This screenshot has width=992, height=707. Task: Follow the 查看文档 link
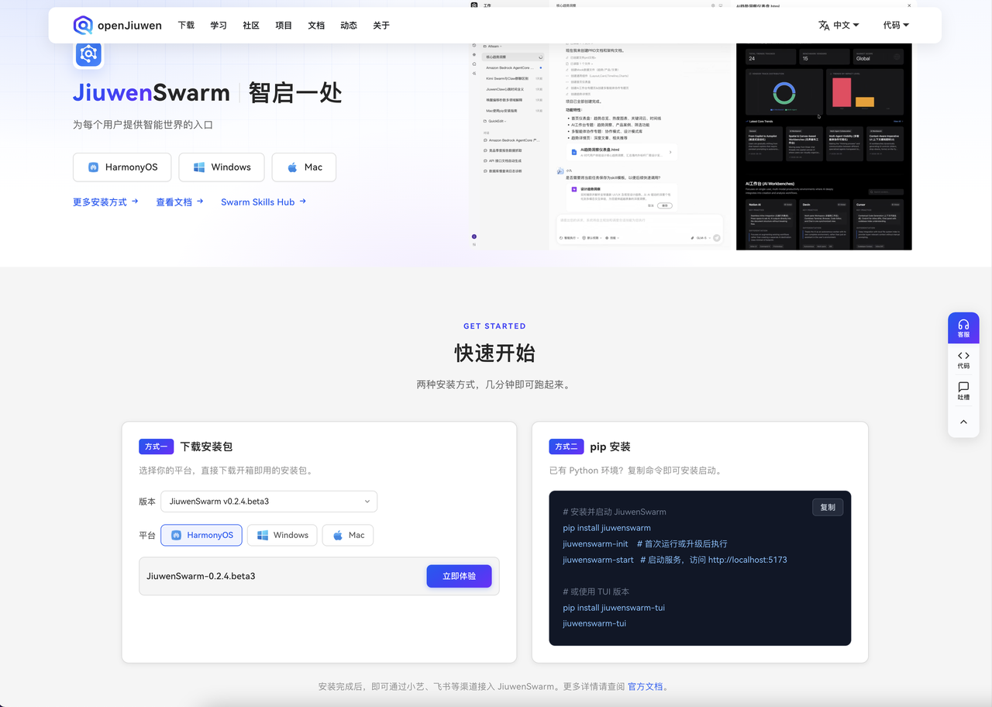click(180, 202)
